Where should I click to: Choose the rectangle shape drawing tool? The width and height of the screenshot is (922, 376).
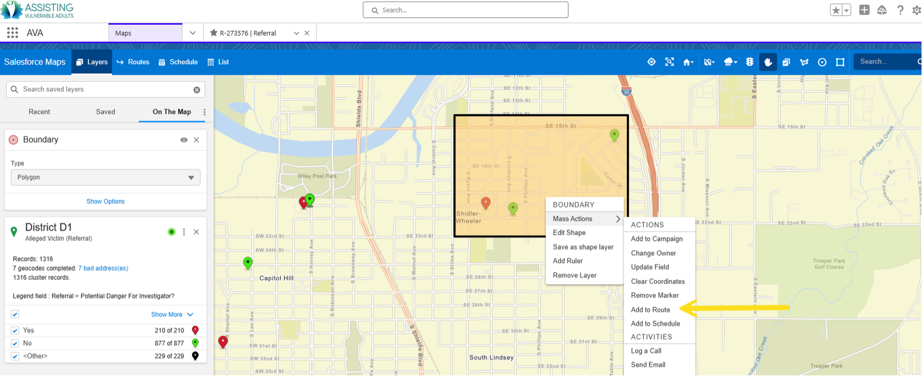tap(840, 62)
